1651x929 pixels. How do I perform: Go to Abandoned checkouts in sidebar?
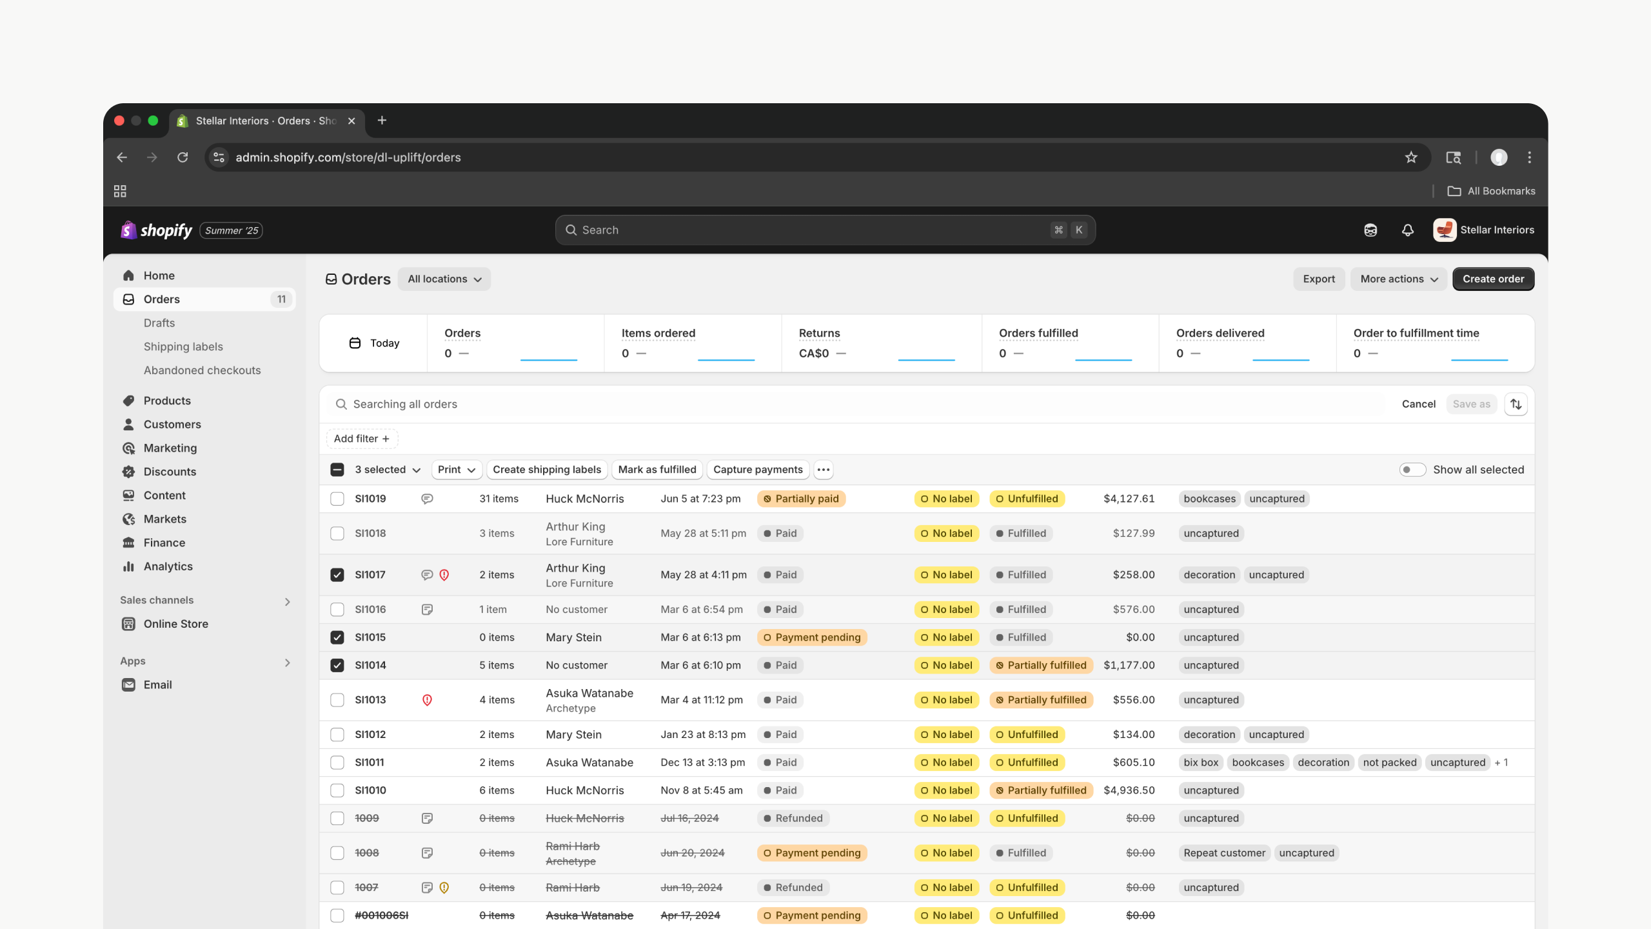point(202,370)
